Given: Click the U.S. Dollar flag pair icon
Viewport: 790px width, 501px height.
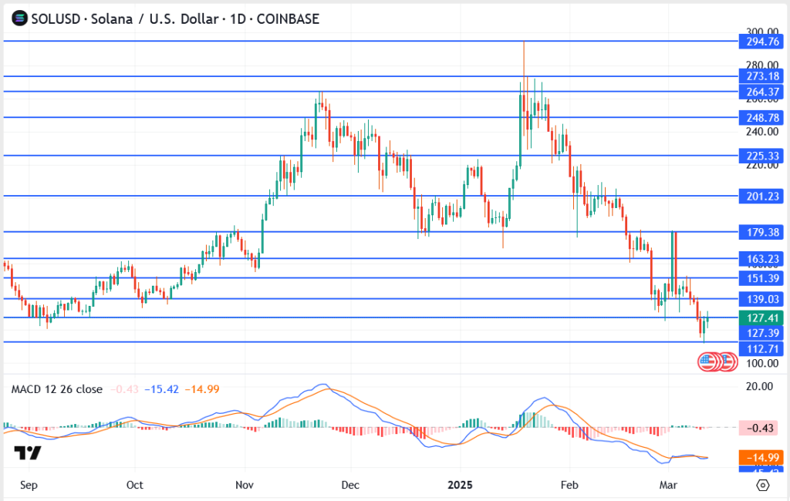Looking at the screenshot, I should (717, 361).
